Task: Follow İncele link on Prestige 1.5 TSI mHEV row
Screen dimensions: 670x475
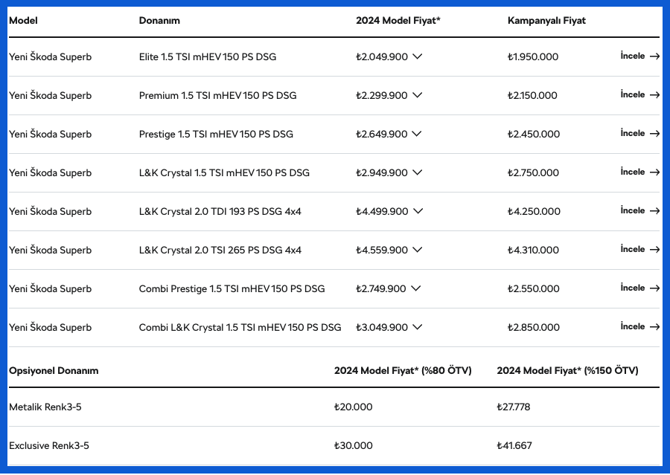Action: [x=640, y=133]
